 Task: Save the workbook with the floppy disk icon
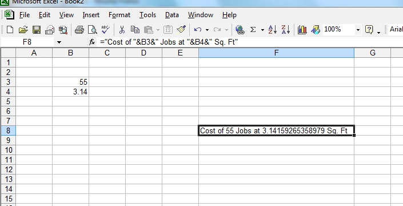(37, 30)
